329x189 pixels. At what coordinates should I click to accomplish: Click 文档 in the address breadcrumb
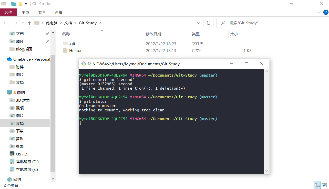pyautogui.click(x=68, y=23)
